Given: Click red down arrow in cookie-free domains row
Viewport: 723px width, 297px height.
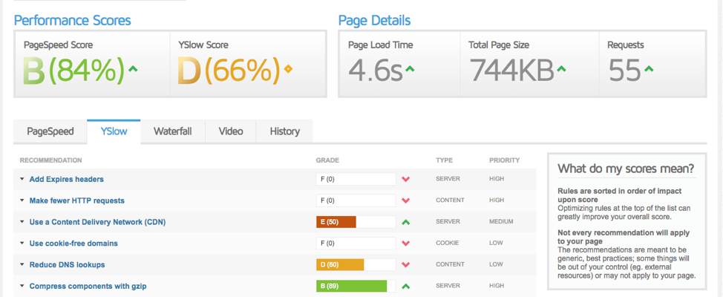Looking at the screenshot, I should pyautogui.click(x=406, y=243).
